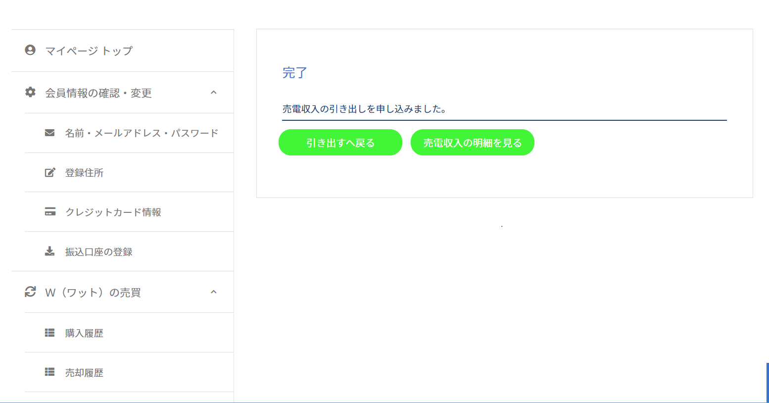This screenshot has height=403, width=769.
Task: Select 振込口座の登録 in sidebar
Action: [x=99, y=252]
